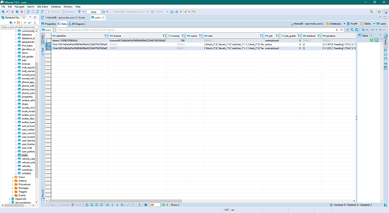
Task: Expand the OpenCAD database node
Action: pyautogui.click(x=10, y=199)
